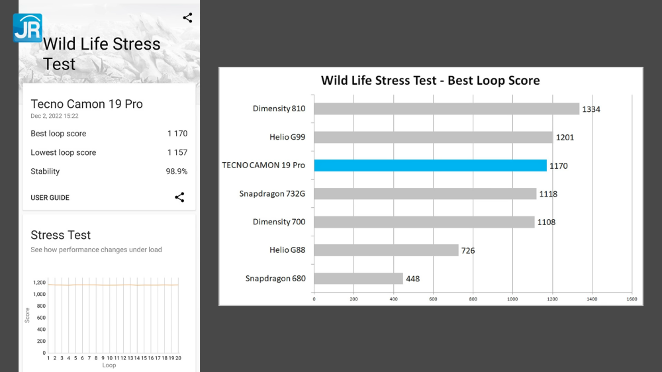Click See how performance changes under load
662x372 pixels.
click(x=96, y=250)
